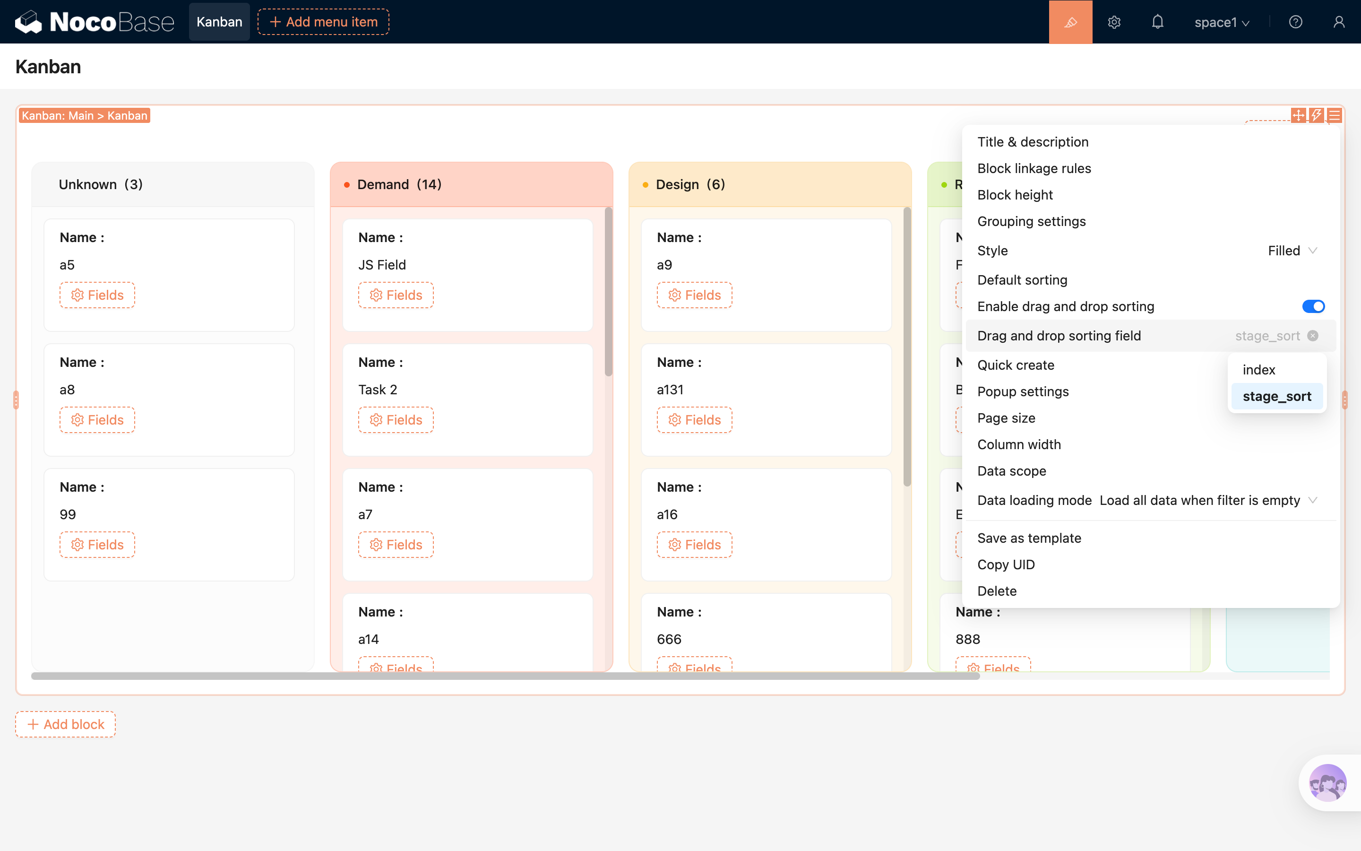
Task: Open the AI employee avatar chat
Action: point(1327,782)
